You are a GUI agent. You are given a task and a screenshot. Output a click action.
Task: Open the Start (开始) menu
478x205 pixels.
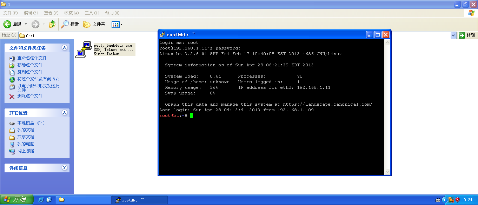pyautogui.click(x=17, y=200)
